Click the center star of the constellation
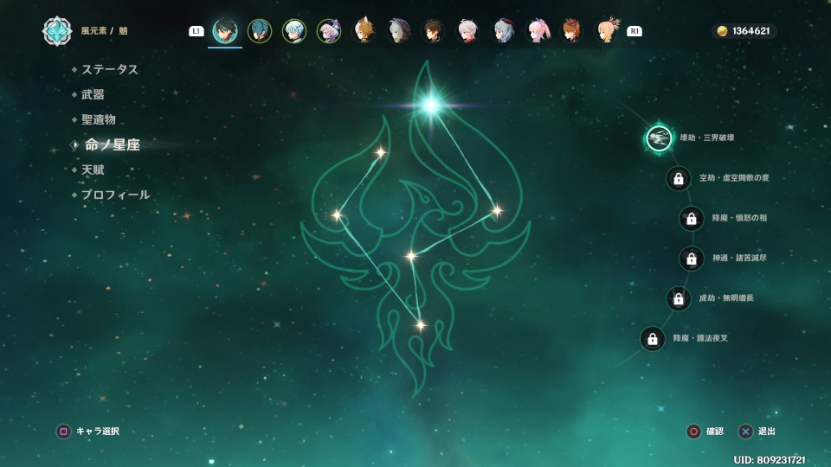Image resolution: width=831 pixels, height=467 pixels. click(410, 256)
